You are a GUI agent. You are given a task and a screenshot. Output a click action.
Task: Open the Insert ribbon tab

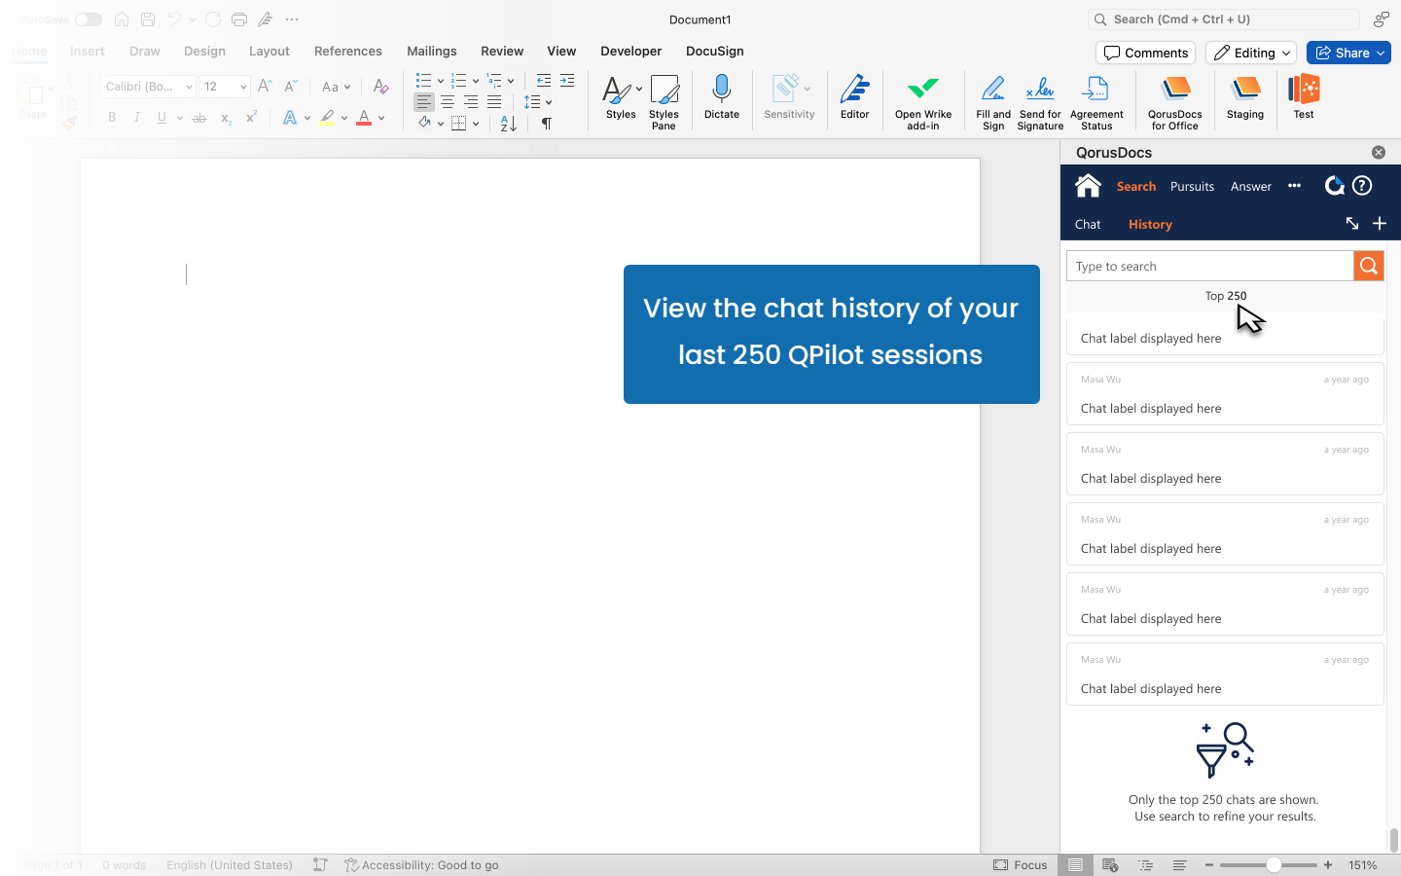coord(87,51)
